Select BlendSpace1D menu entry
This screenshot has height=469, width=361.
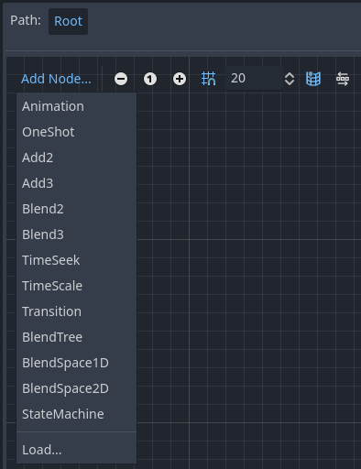[x=77, y=363]
